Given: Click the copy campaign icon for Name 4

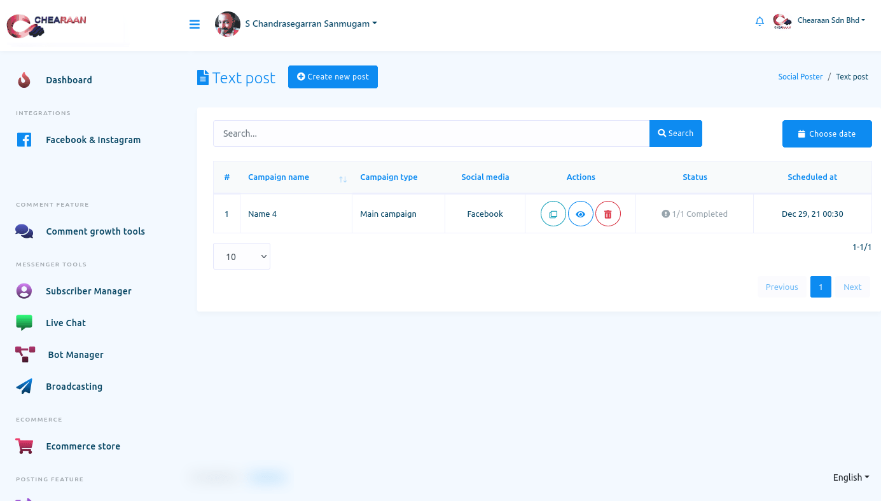Looking at the screenshot, I should [x=553, y=214].
